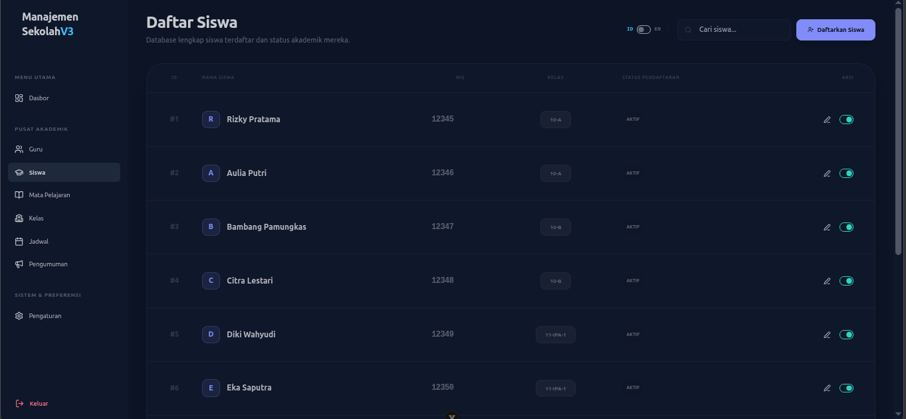Click the edit pencil for Rizky Pratama

point(827,120)
